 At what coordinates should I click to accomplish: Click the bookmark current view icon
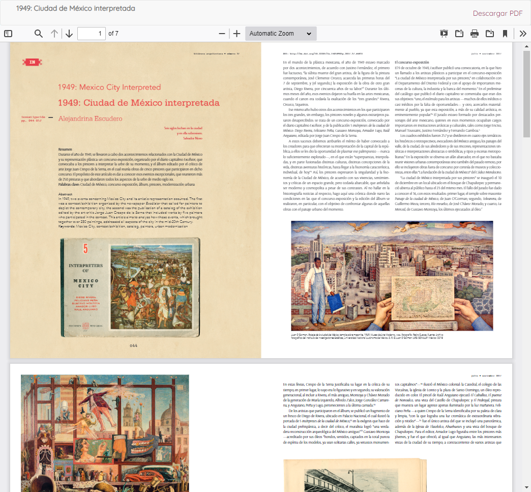[x=505, y=34]
